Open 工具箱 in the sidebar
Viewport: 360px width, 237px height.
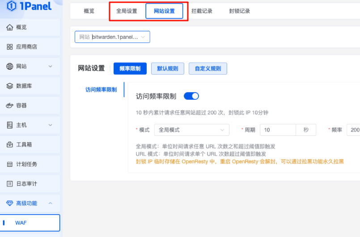point(30,144)
